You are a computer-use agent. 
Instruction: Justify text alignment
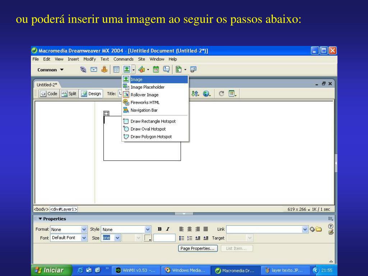click(x=206, y=229)
